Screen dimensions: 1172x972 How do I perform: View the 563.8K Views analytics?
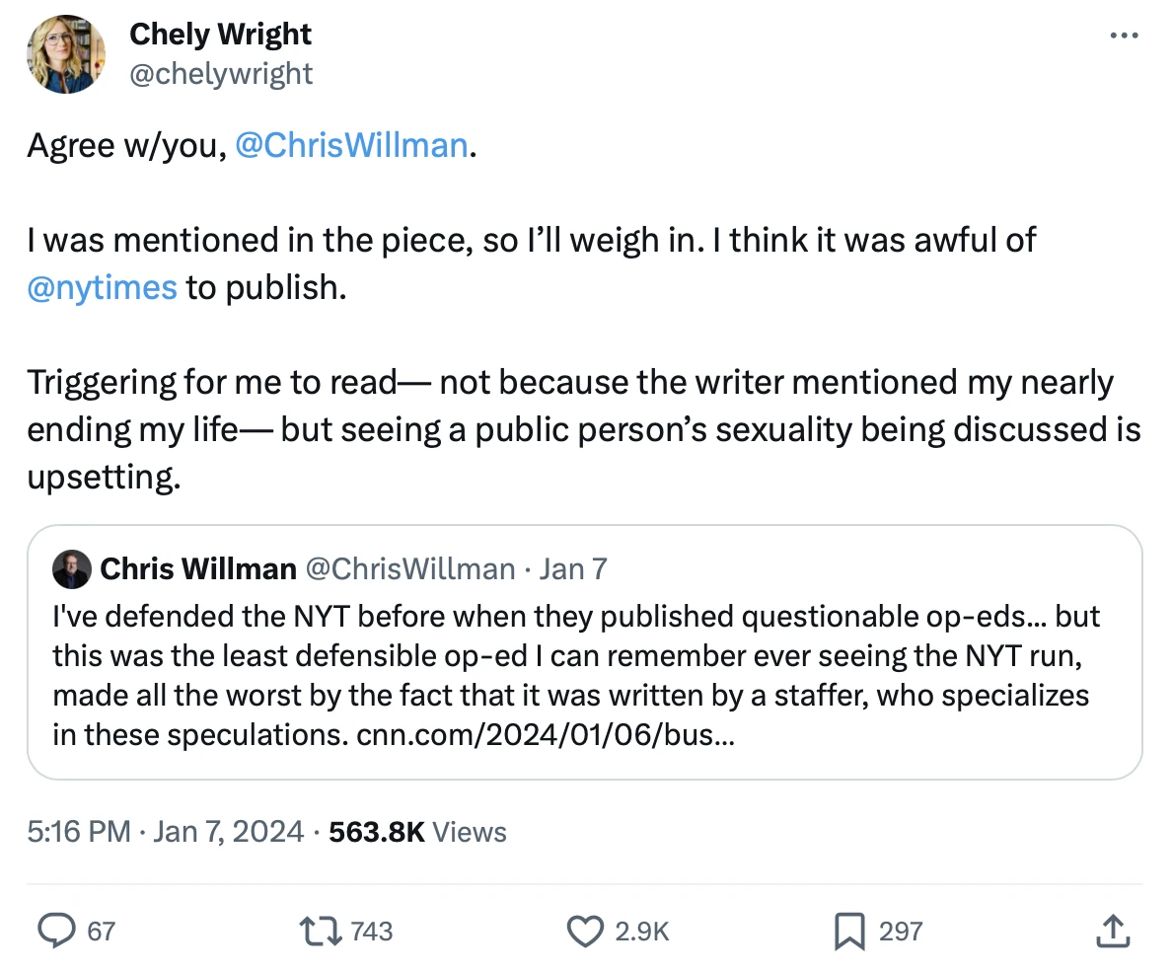417,832
